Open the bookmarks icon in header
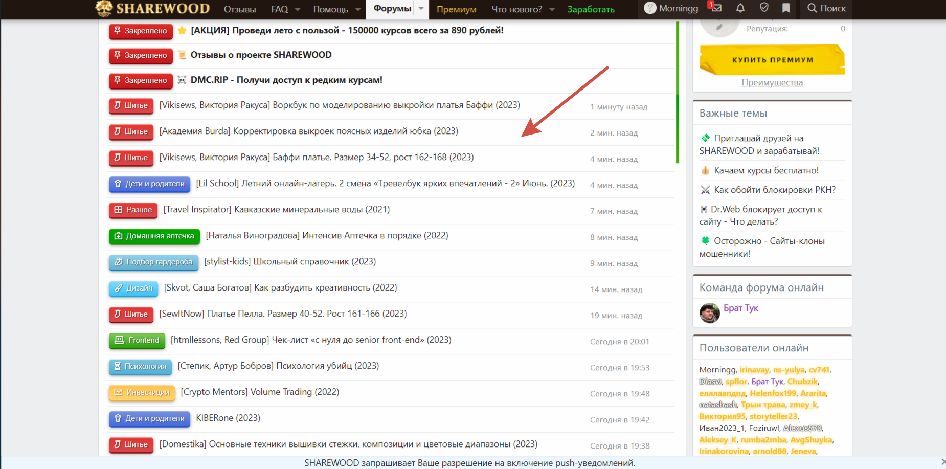Screen dimensions: 946x469 [x=786, y=8]
